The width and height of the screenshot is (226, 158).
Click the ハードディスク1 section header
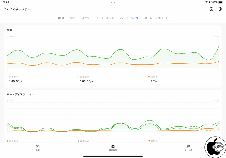[17, 94]
